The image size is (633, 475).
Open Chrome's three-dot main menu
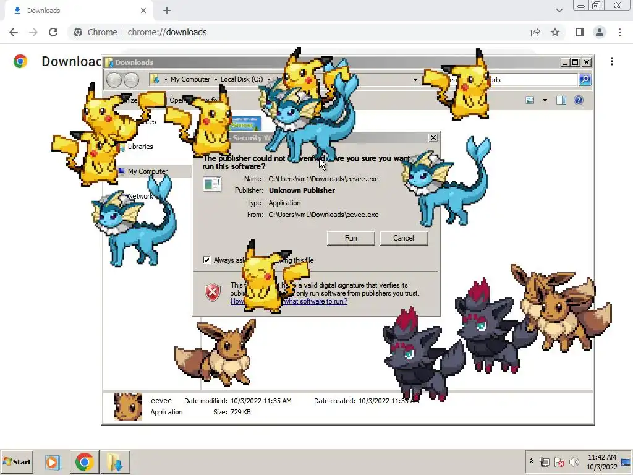619,32
